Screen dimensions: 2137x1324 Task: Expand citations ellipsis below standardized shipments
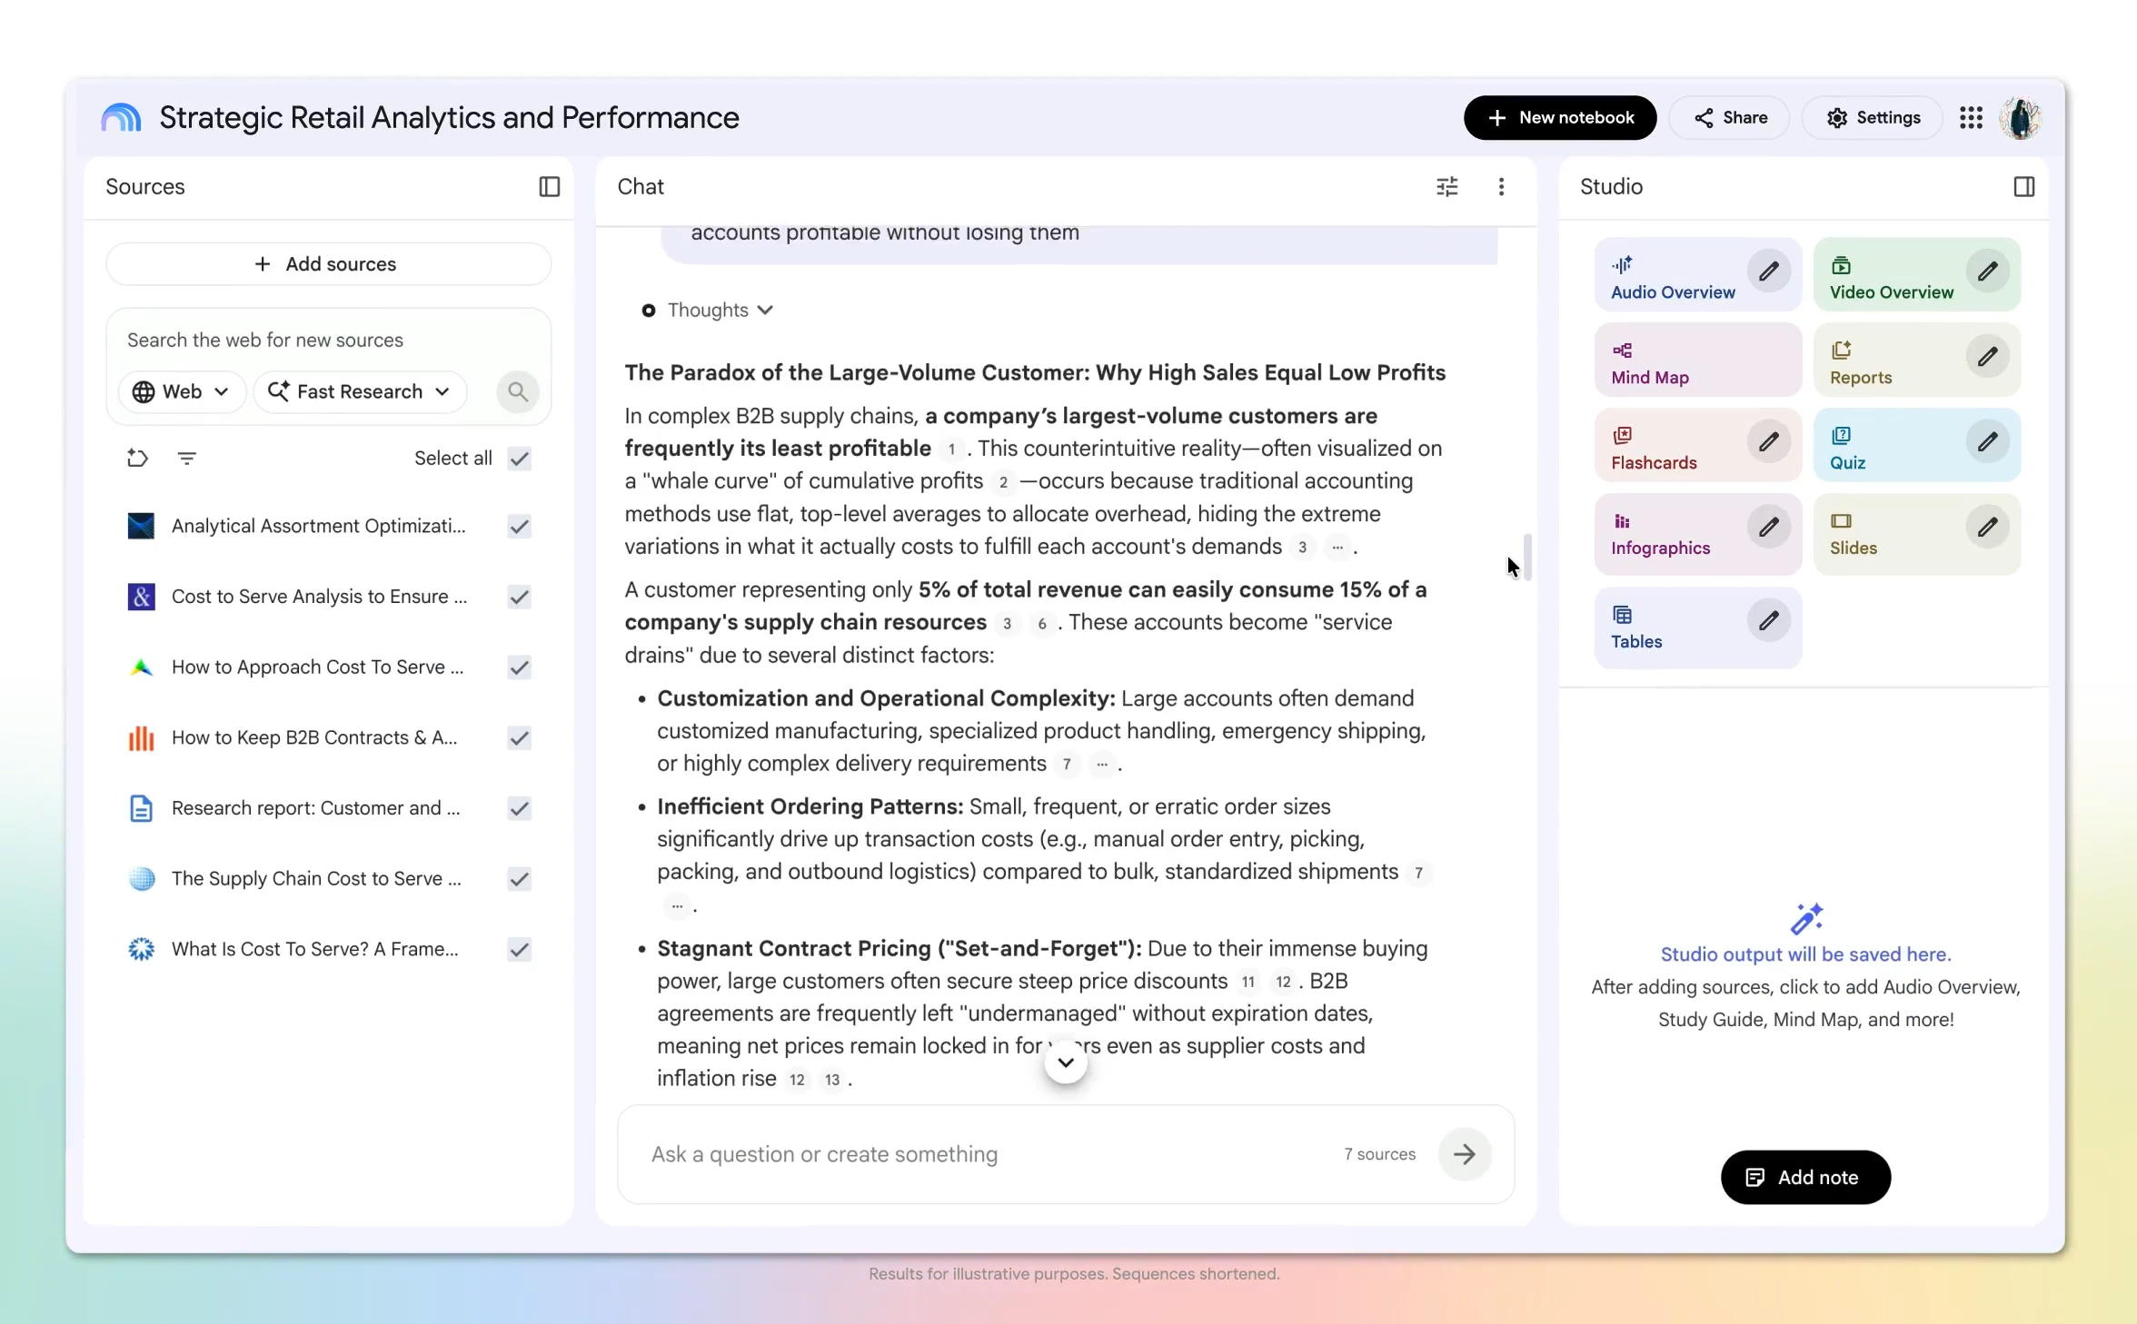pyautogui.click(x=677, y=905)
